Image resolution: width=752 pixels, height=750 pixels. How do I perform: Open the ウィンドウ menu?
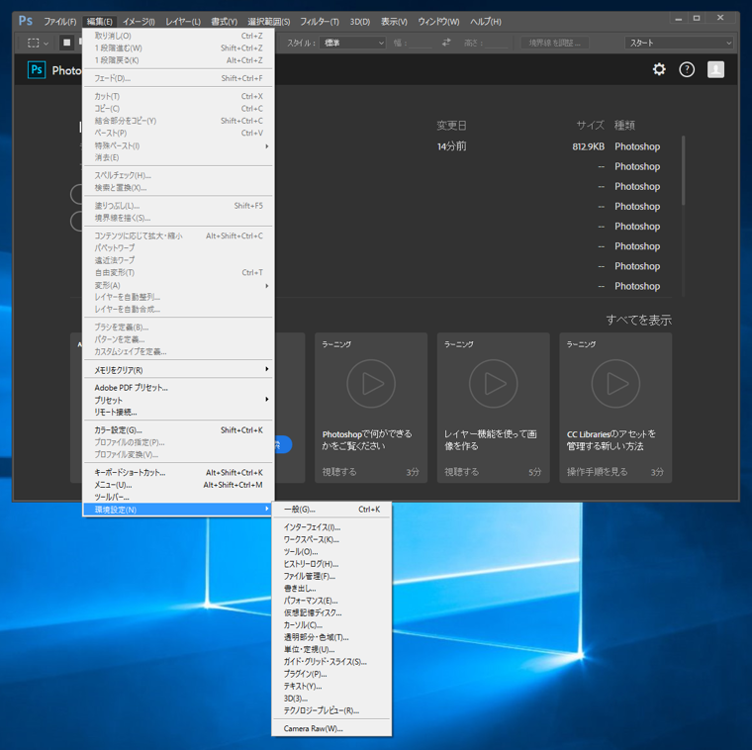point(438,22)
